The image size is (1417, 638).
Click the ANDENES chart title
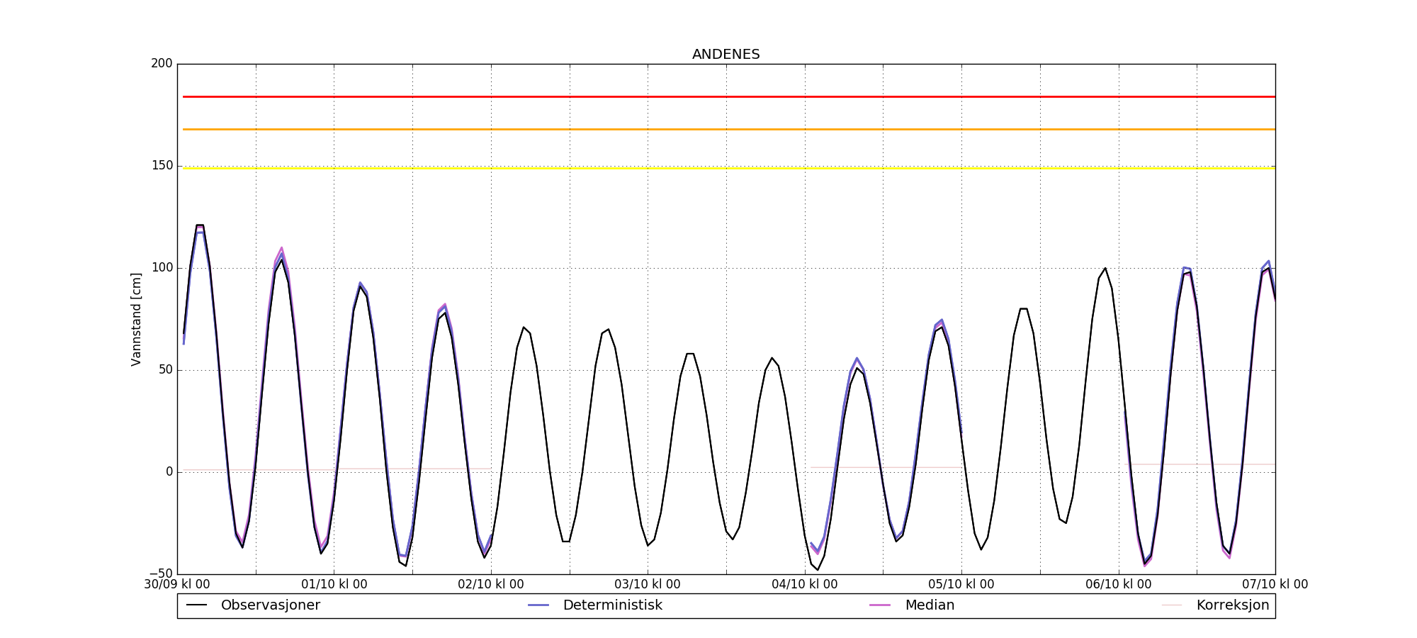click(726, 55)
